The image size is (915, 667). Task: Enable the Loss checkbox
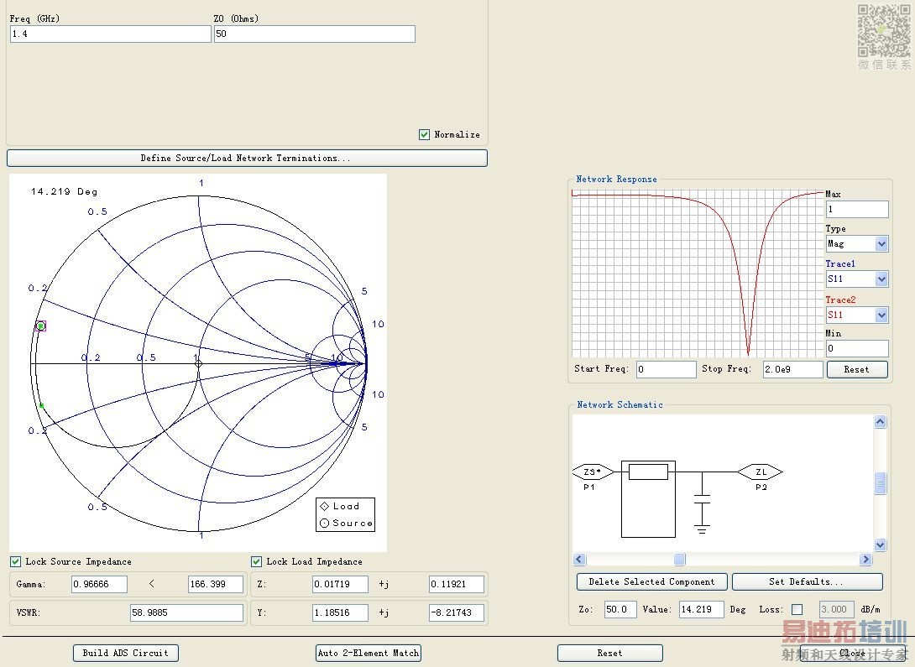tap(797, 609)
